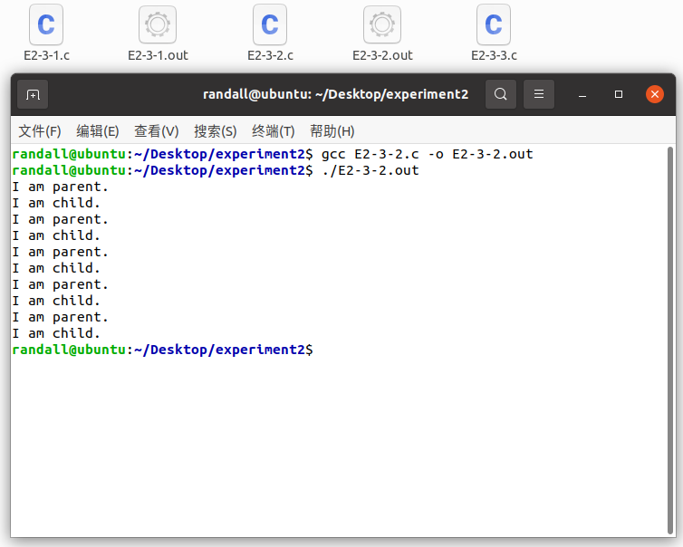Image resolution: width=683 pixels, height=547 pixels.
Task: Select the E2-3-1.out executable icon
Action: pyautogui.click(x=158, y=25)
